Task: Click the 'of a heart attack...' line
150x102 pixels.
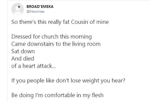Action: [x=34, y=66]
